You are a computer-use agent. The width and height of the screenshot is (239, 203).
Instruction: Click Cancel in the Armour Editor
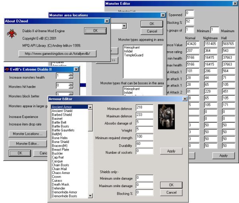click(x=171, y=193)
